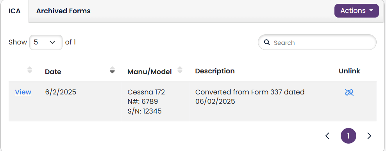Click the Description column header

coord(214,71)
